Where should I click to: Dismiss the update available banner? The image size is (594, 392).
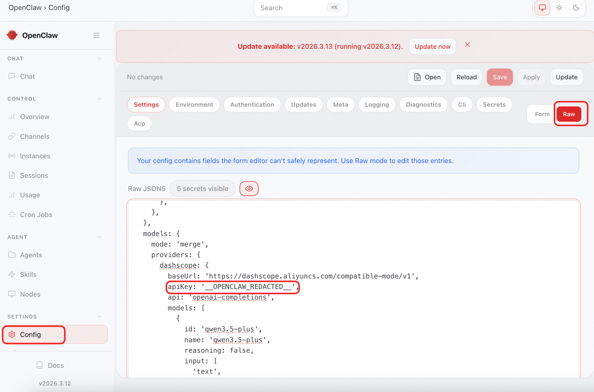click(468, 45)
